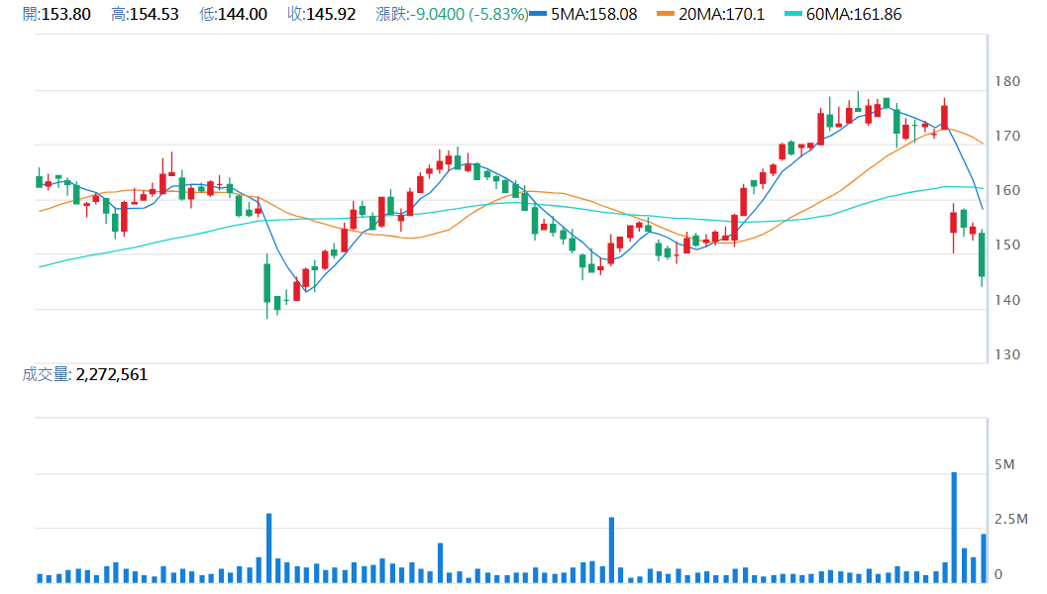
Task: Select the low price 144.00 value
Action: coord(243,15)
